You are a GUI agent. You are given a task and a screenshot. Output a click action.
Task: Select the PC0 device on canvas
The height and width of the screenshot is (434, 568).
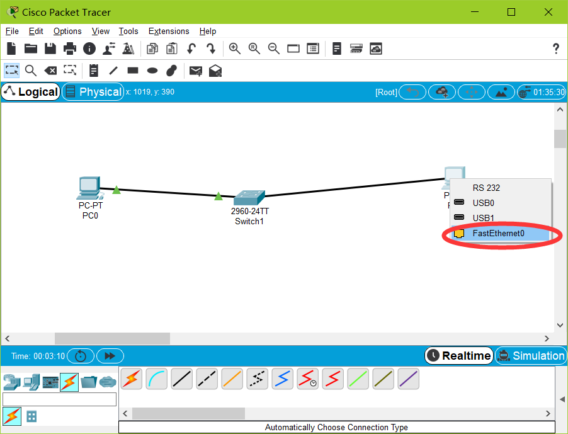coord(90,188)
